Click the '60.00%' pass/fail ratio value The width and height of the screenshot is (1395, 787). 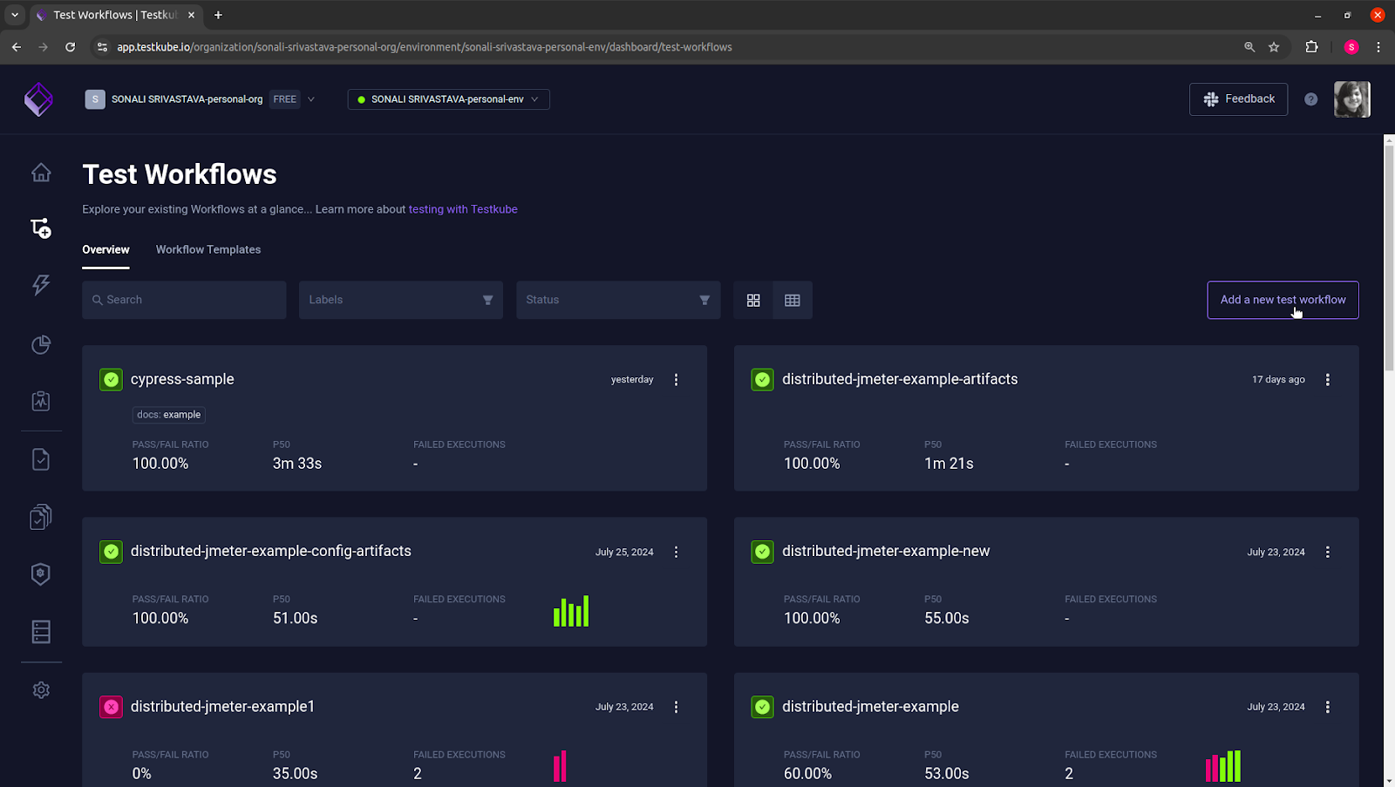807,774
